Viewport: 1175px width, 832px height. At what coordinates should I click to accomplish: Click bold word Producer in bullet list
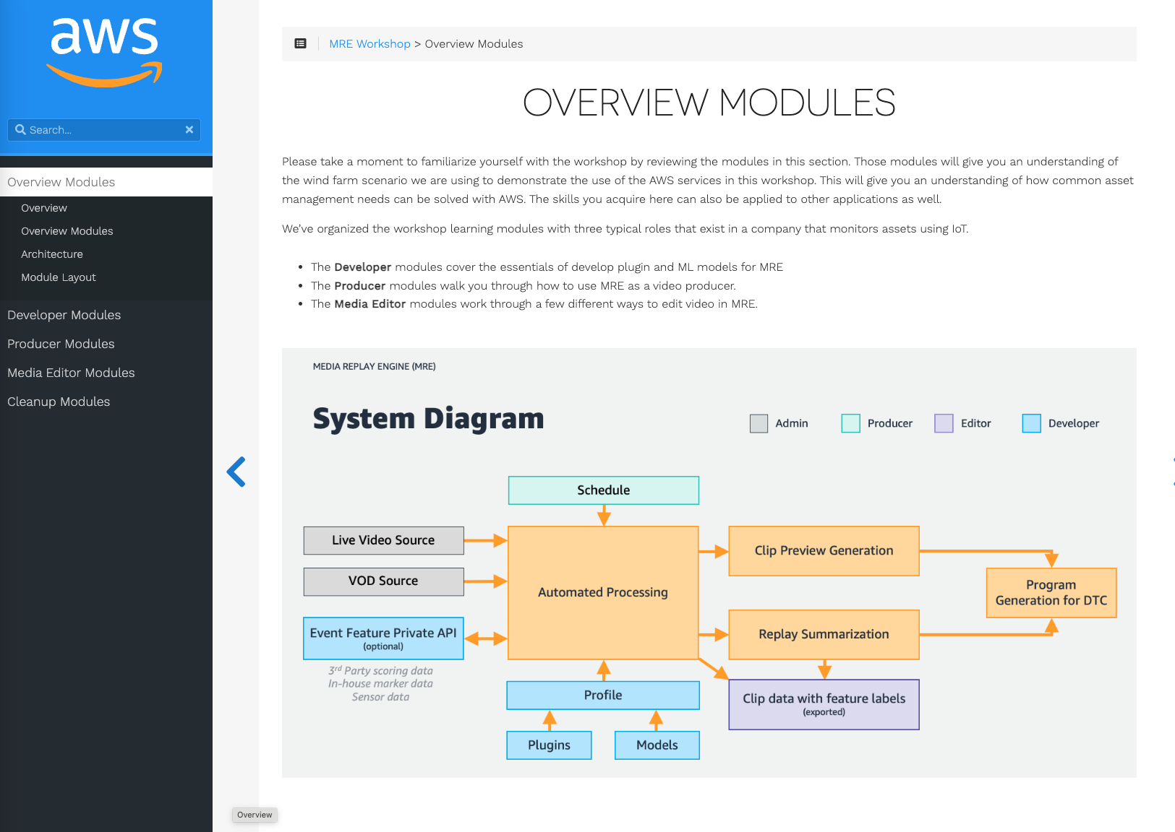[360, 286]
